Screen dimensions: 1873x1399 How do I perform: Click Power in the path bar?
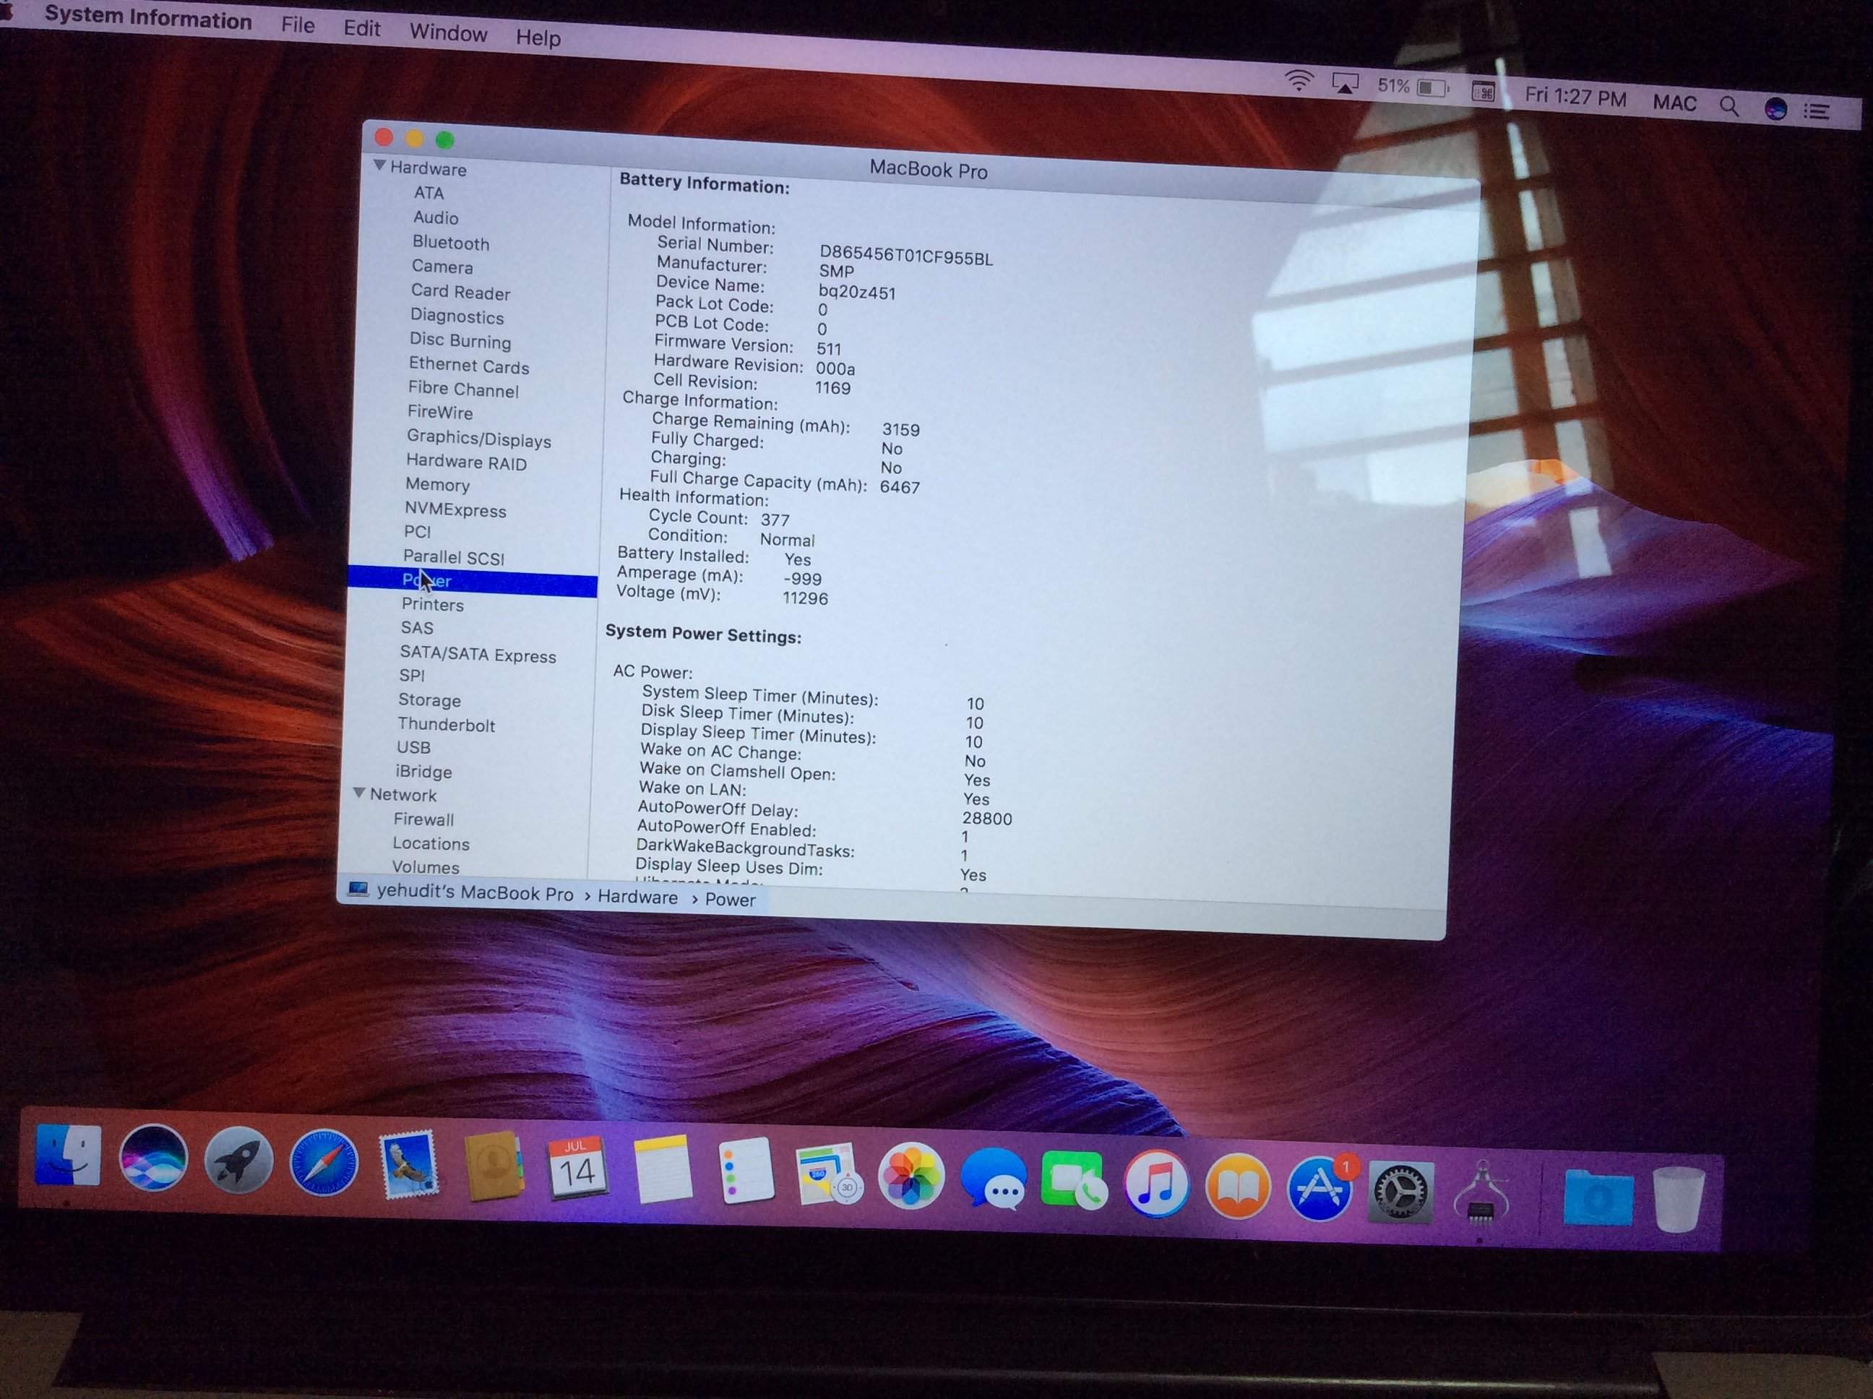click(730, 900)
